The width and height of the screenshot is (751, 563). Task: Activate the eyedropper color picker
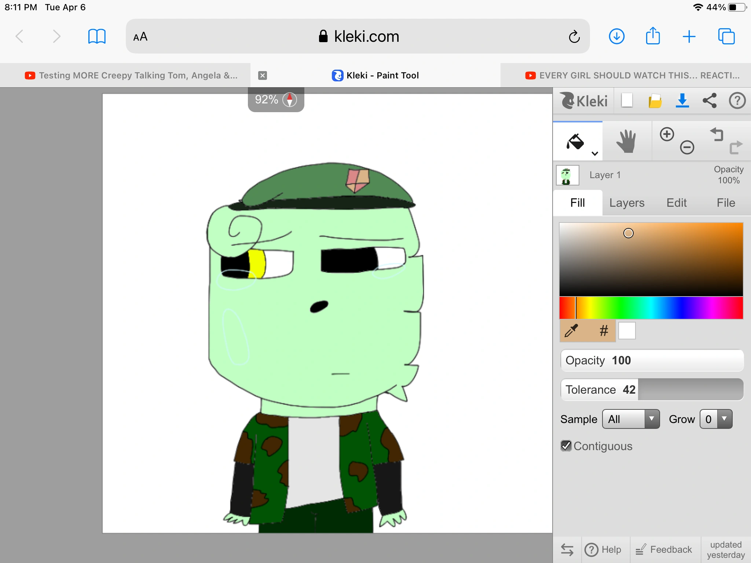571,331
